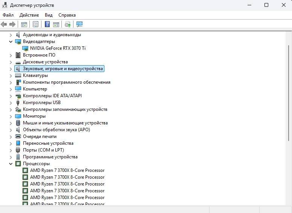The width and height of the screenshot is (292, 213).
Task: Expand the Компьютер node chevron
Action: click(11, 89)
